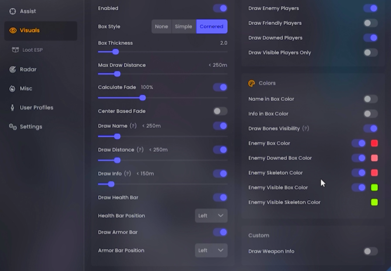
Task: Select the None box style
Action: [162, 27]
